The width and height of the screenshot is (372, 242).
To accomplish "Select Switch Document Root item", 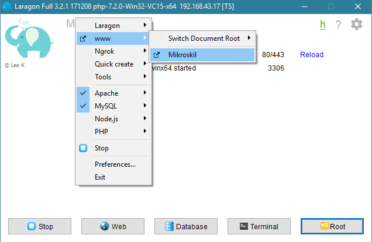I will click(x=202, y=38).
